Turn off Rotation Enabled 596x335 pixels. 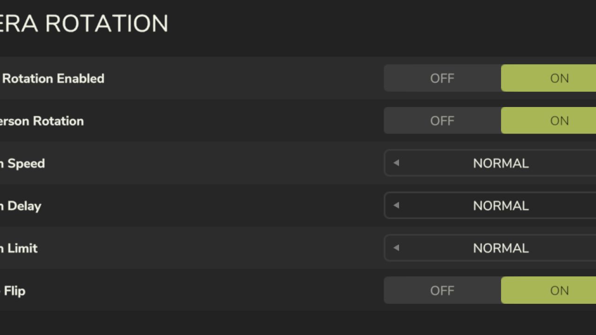point(441,78)
